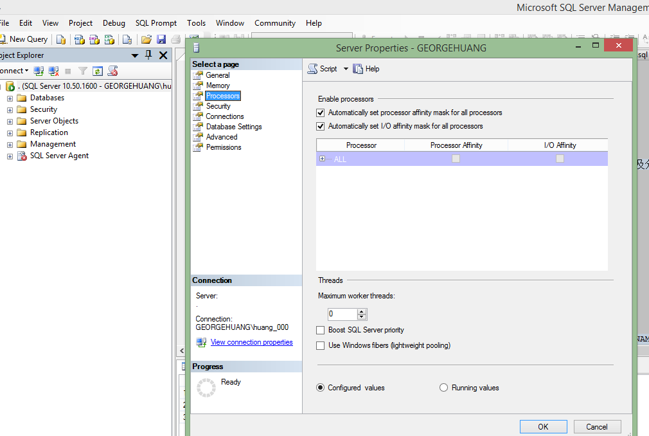Open the Debug menu
This screenshot has width=649, height=436.
114,23
